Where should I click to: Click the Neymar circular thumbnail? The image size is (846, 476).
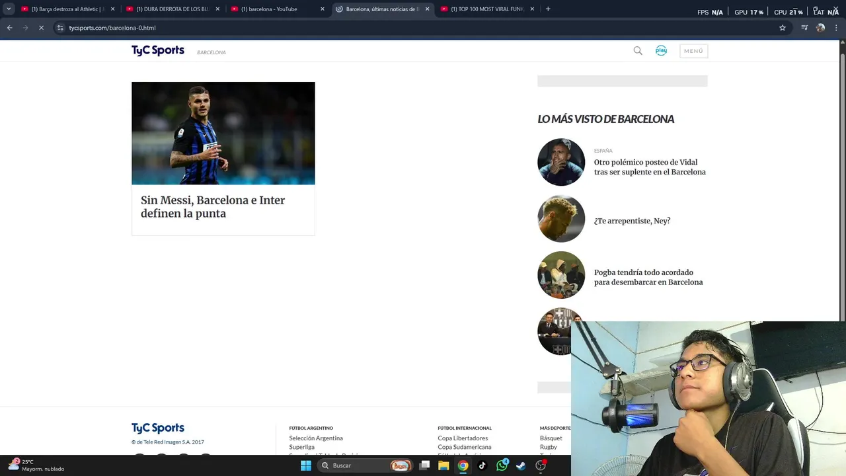[561, 219]
